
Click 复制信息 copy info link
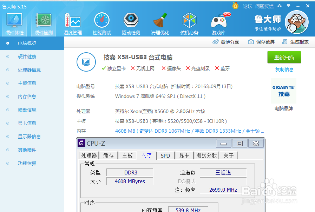coord(284,69)
